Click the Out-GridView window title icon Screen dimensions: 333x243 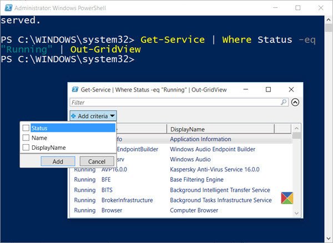click(74, 89)
